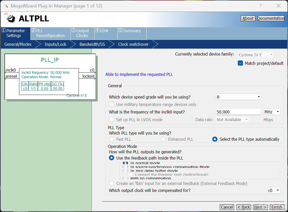Open the Data rate dropdown
Image resolution: width=288 pixels, height=212 pixels.
click(x=232, y=120)
